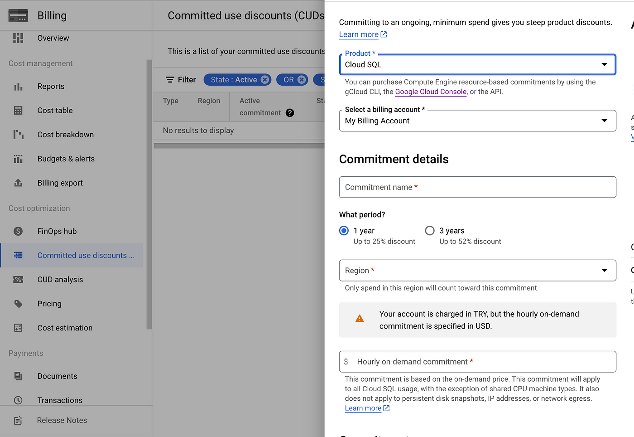
Task: Click the Learn more link below commitment description
Action: tap(363, 408)
